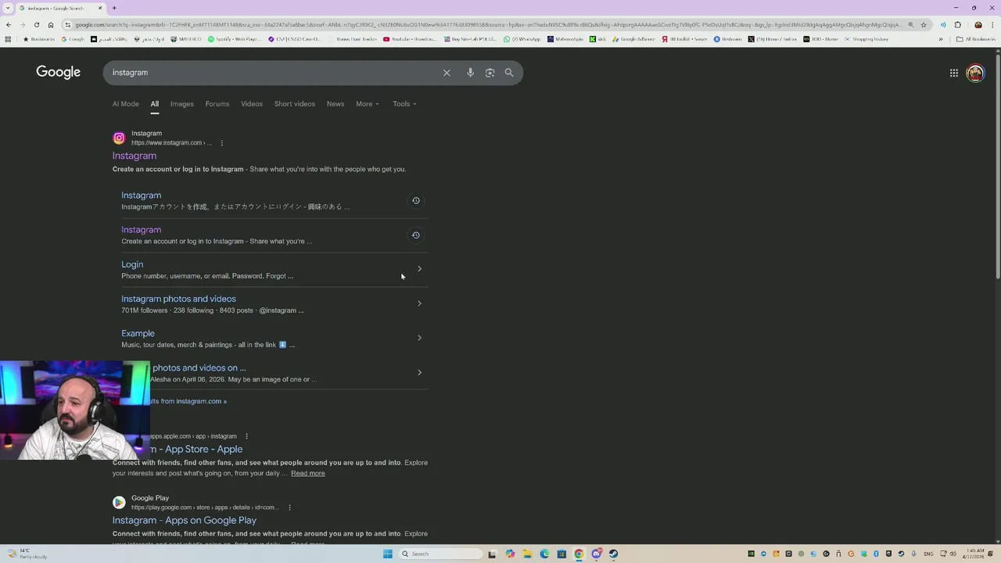This screenshot has width=1001, height=563.
Task: Open the Shopping history bookmark
Action: (866, 39)
